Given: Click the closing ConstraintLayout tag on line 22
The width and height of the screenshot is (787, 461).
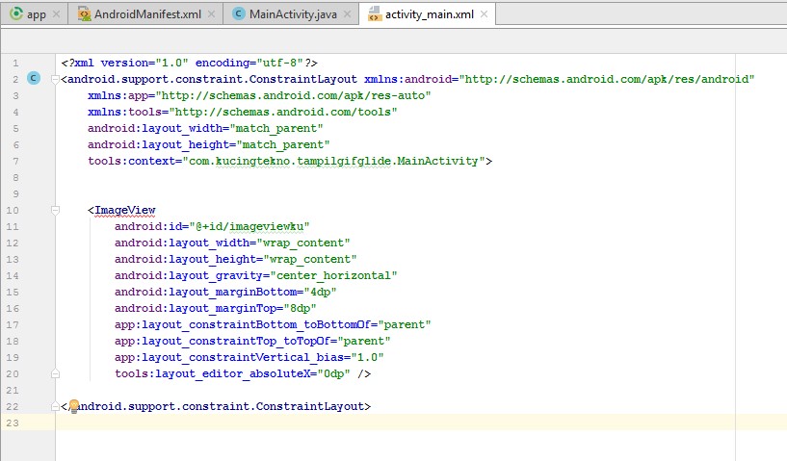Looking at the screenshot, I should 216,406.
